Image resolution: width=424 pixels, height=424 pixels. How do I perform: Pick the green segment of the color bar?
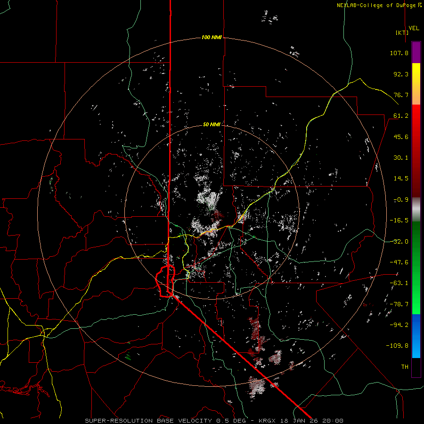(x=416, y=268)
